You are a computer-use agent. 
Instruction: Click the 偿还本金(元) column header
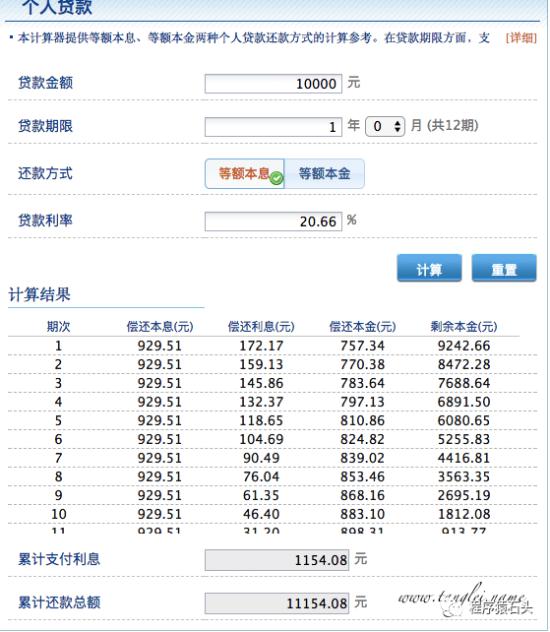pos(363,326)
